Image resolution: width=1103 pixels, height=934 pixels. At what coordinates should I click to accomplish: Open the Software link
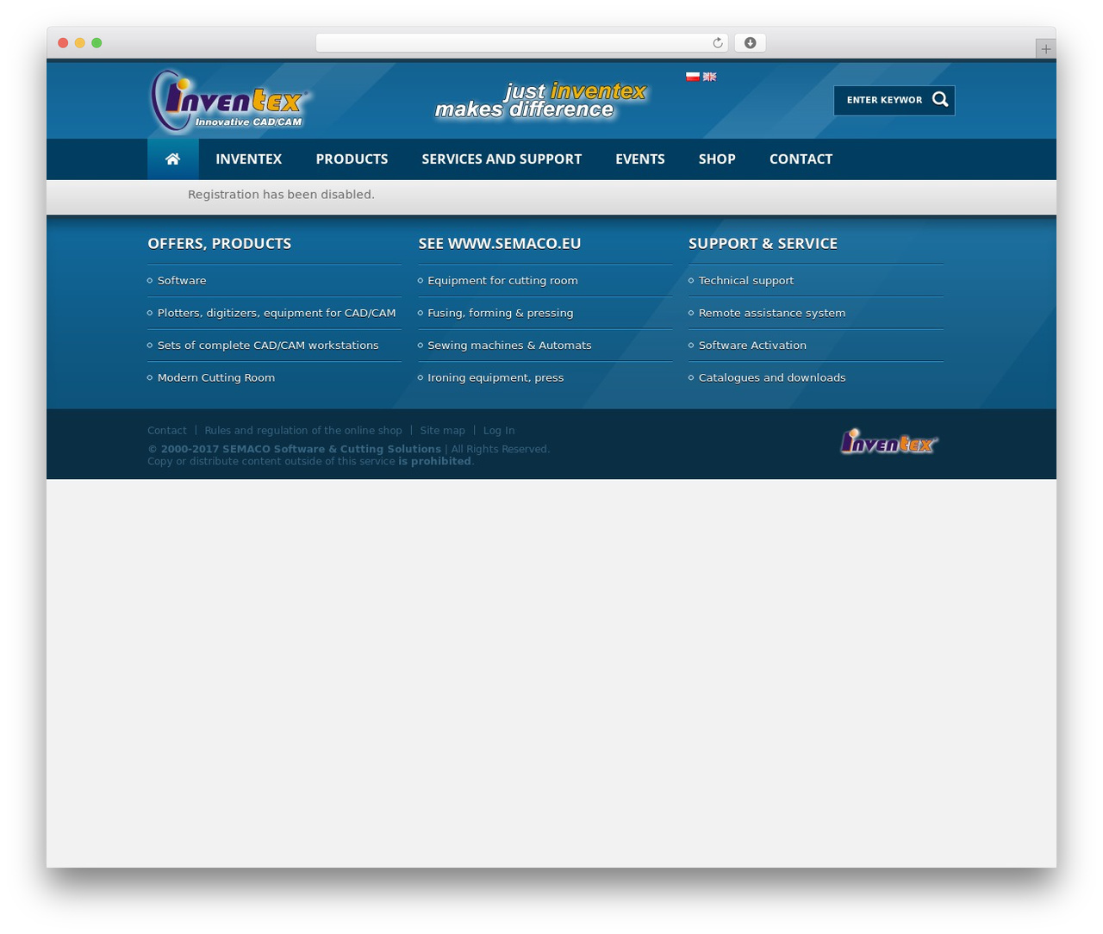[182, 281]
